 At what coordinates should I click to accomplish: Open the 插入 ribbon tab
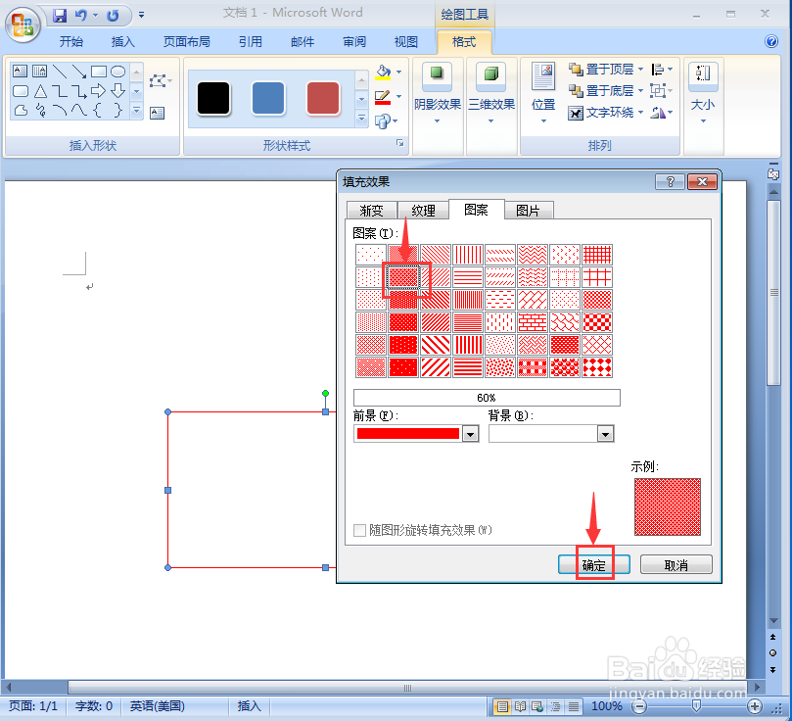click(x=122, y=41)
